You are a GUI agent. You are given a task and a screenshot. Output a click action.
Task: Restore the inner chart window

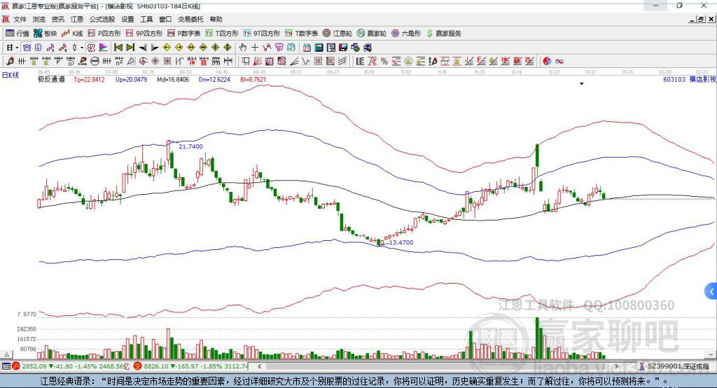(x=700, y=19)
